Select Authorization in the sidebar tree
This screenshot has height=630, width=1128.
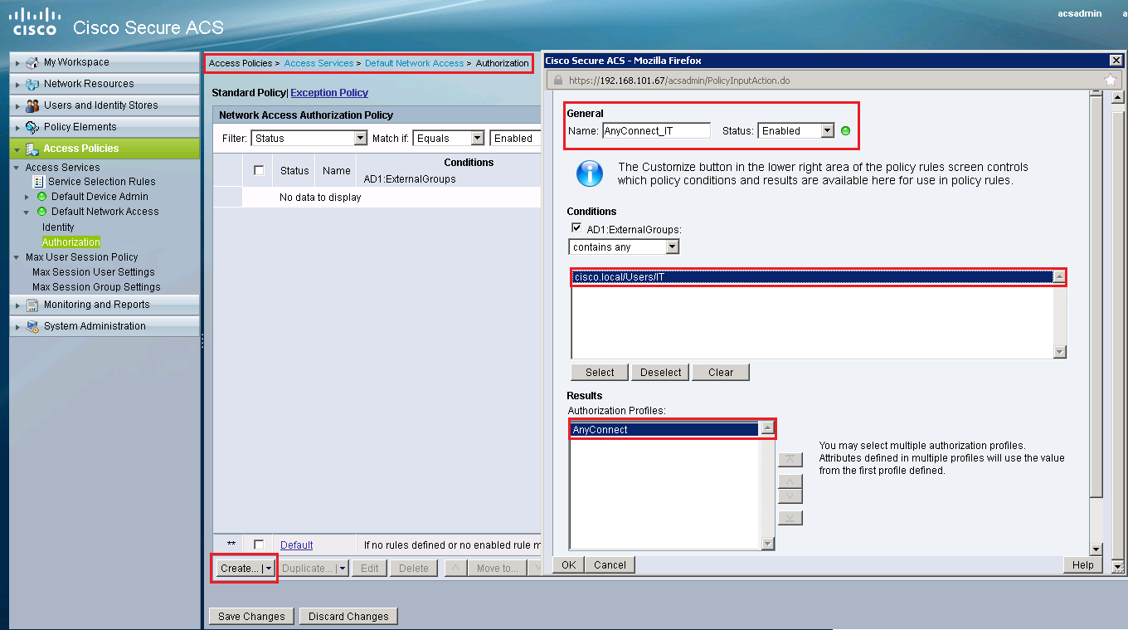pos(71,242)
